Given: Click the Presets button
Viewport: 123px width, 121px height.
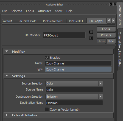Looking at the screenshot, I should pyautogui.click(x=106, y=35).
